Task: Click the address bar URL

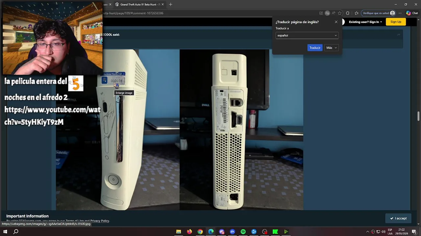Action: point(133,13)
